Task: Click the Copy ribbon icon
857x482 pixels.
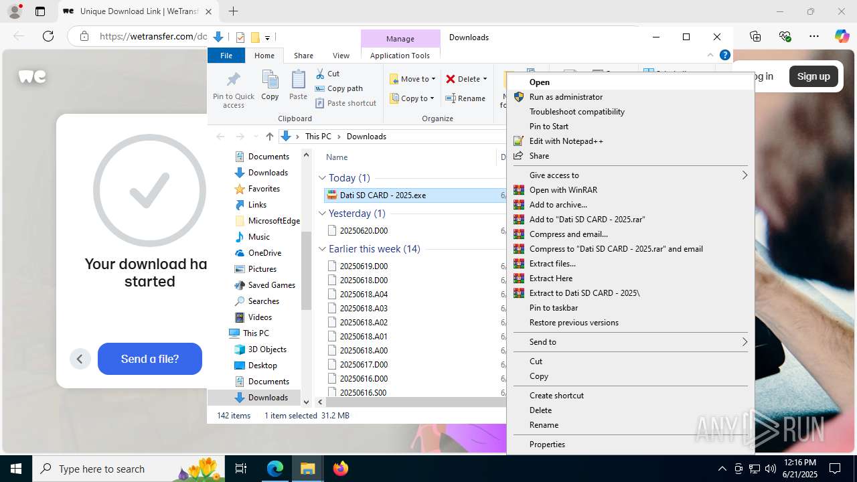Action: tap(270, 85)
